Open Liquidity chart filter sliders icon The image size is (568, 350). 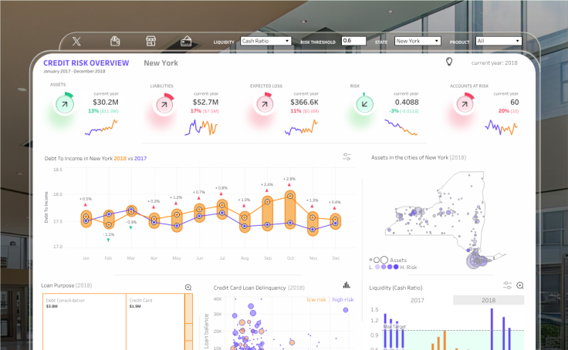coord(508,285)
